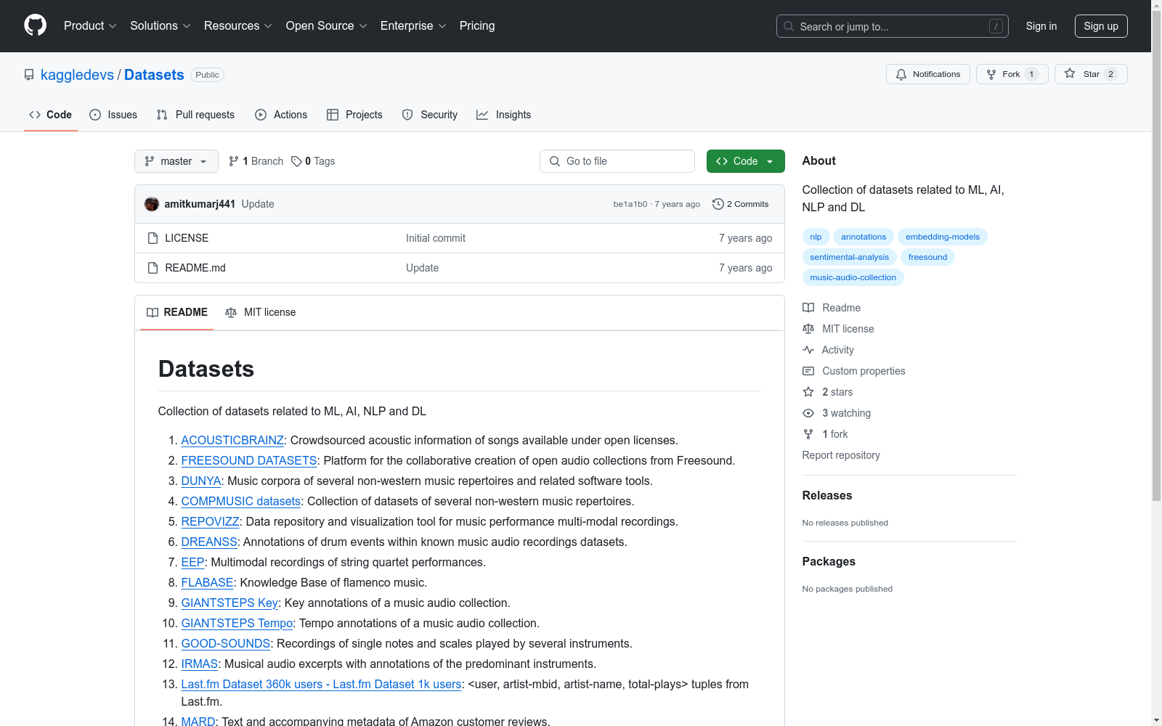Open the FREESOUND DATASETS link
The width and height of the screenshot is (1162, 726).
pos(249,460)
